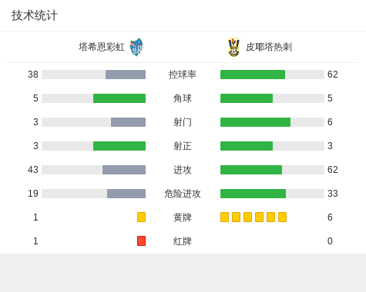Click the third 皮耶塔热刺 yellow card icon
The width and height of the screenshot is (366, 292).
(247, 217)
